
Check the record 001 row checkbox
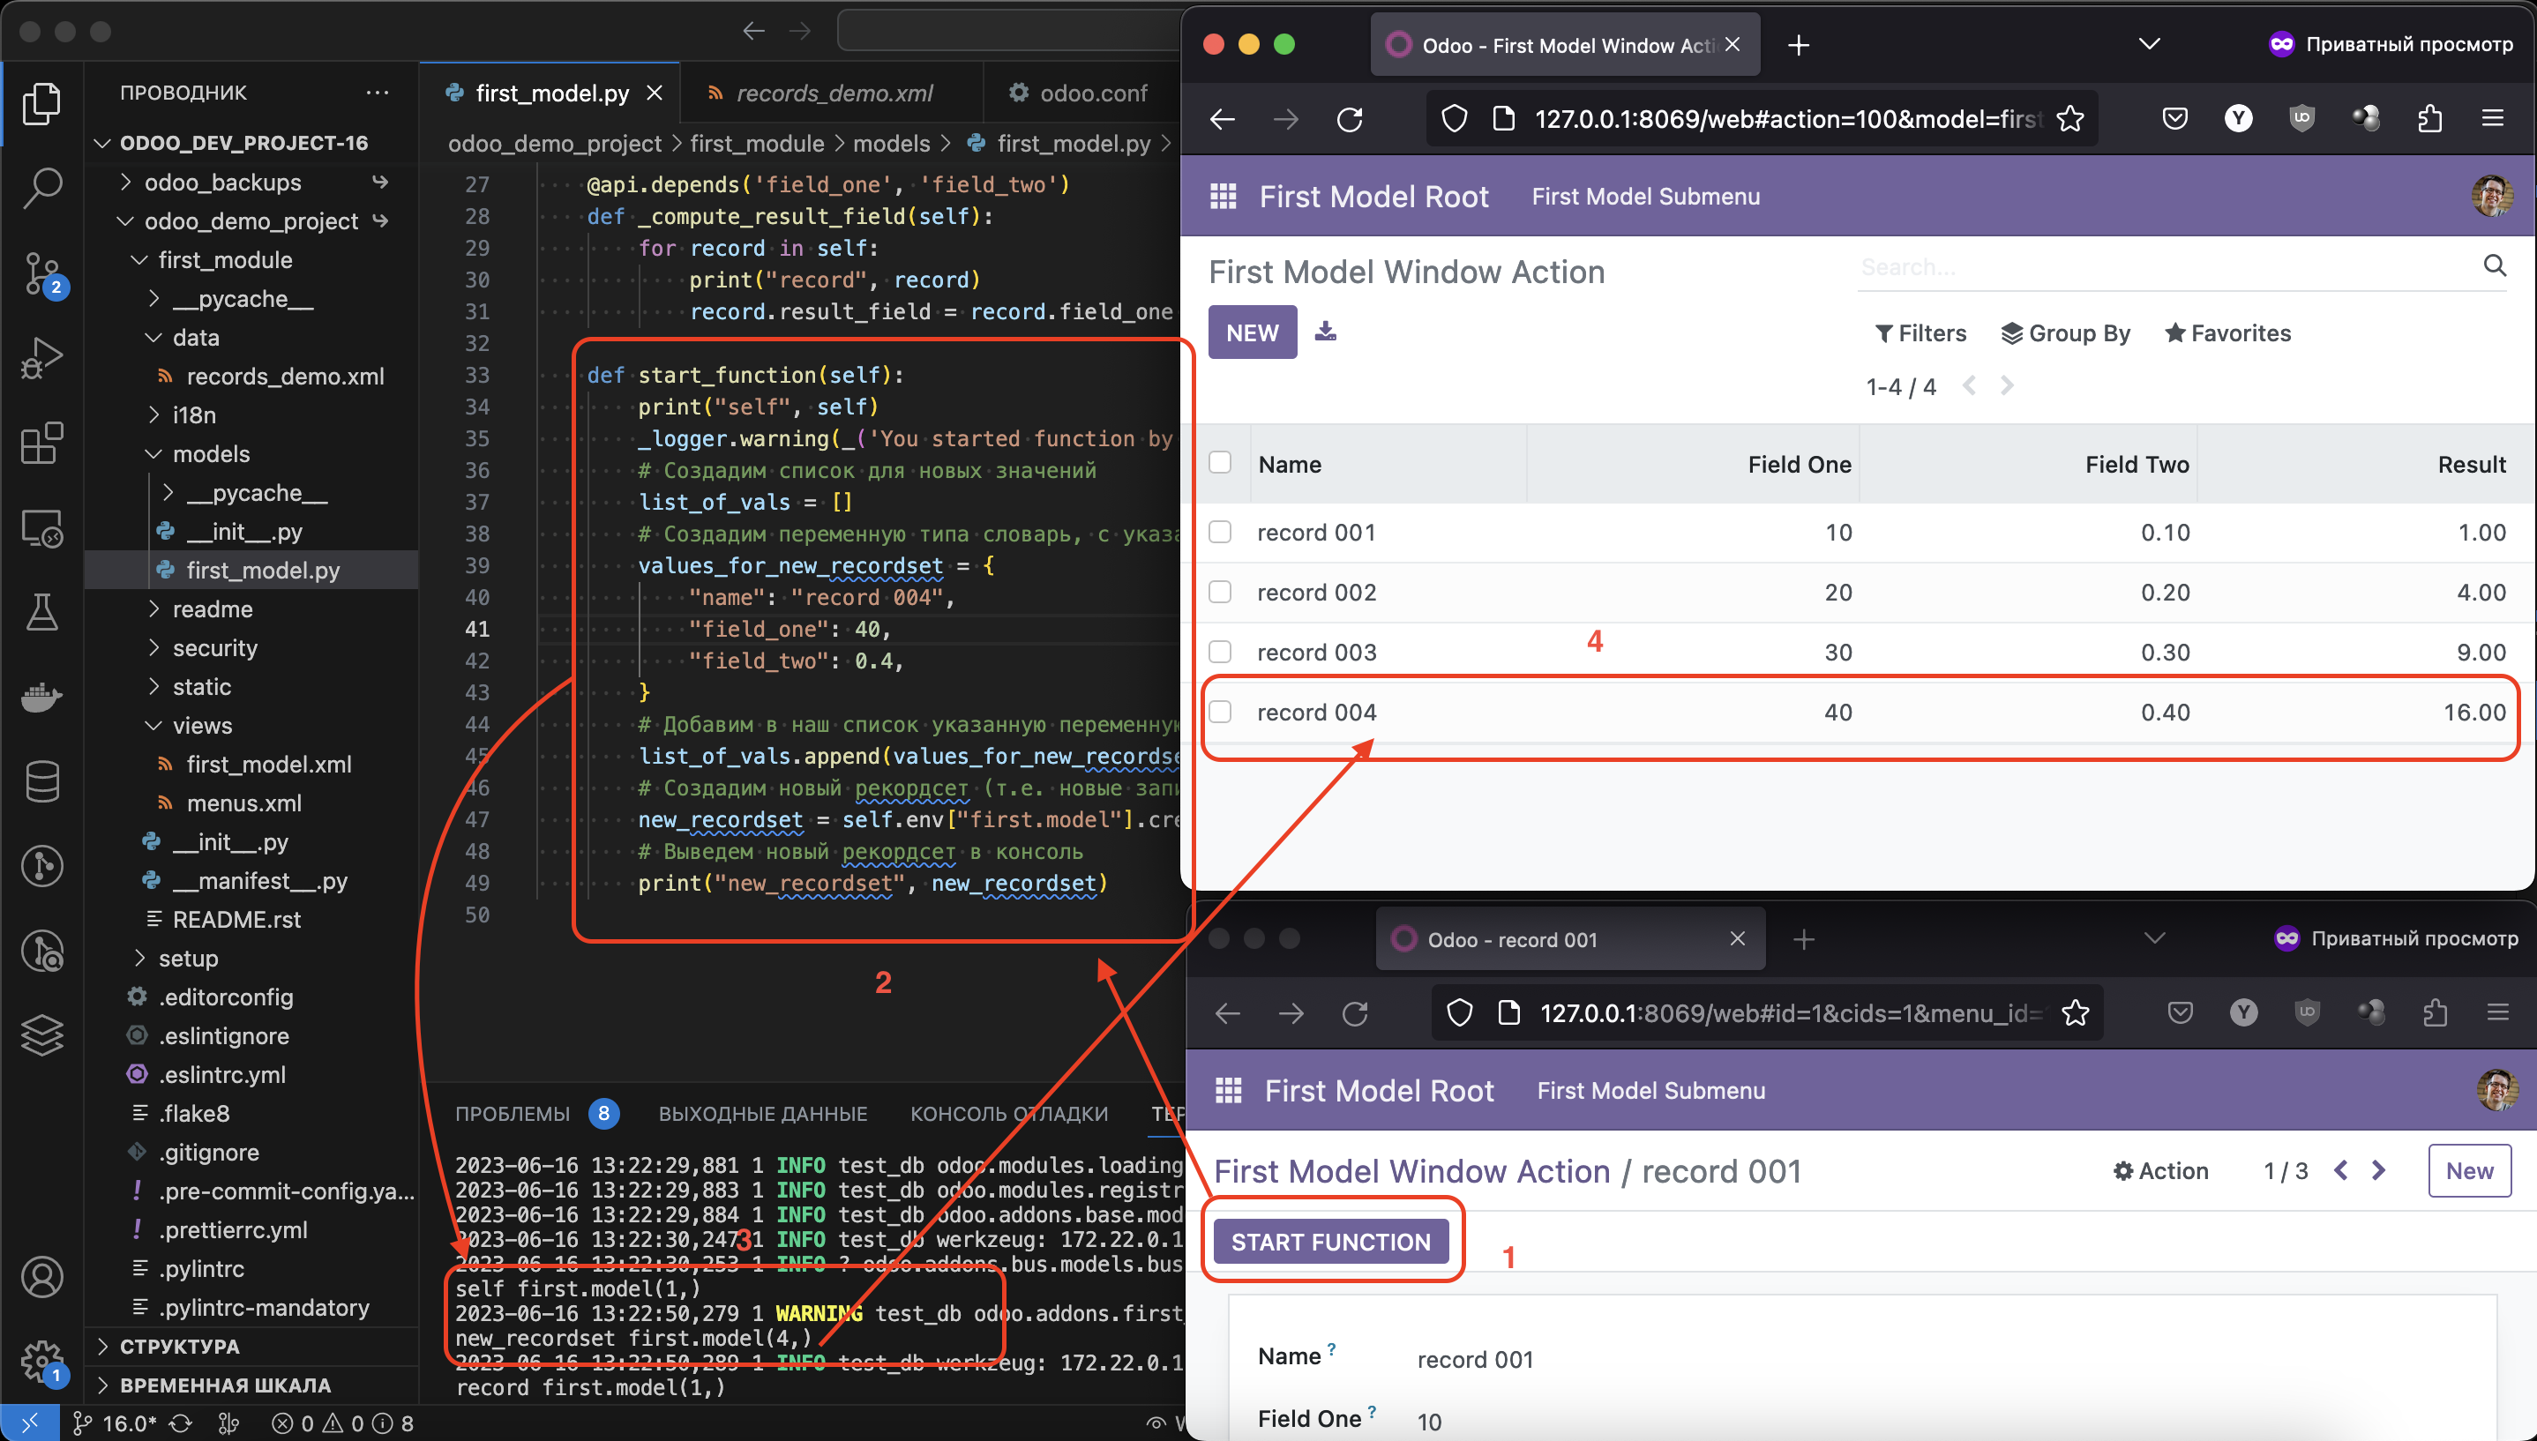tap(1221, 532)
